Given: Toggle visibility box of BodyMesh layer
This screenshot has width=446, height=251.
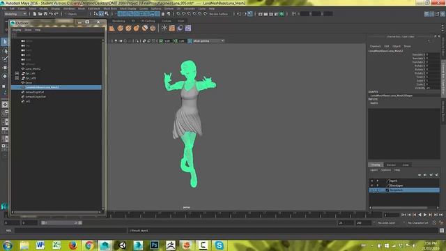Looking at the screenshot, I should pyautogui.click(x=371, y=190).
